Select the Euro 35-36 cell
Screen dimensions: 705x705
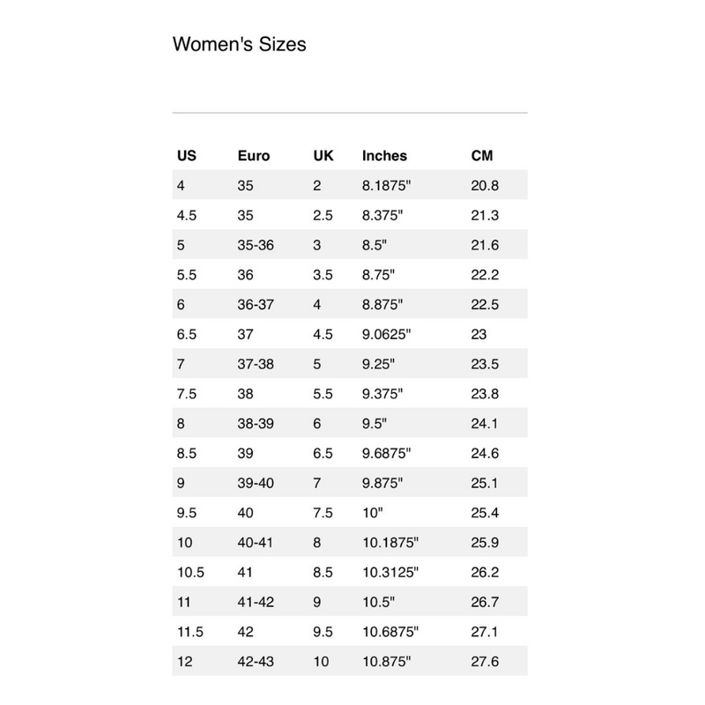coord(256,245)
